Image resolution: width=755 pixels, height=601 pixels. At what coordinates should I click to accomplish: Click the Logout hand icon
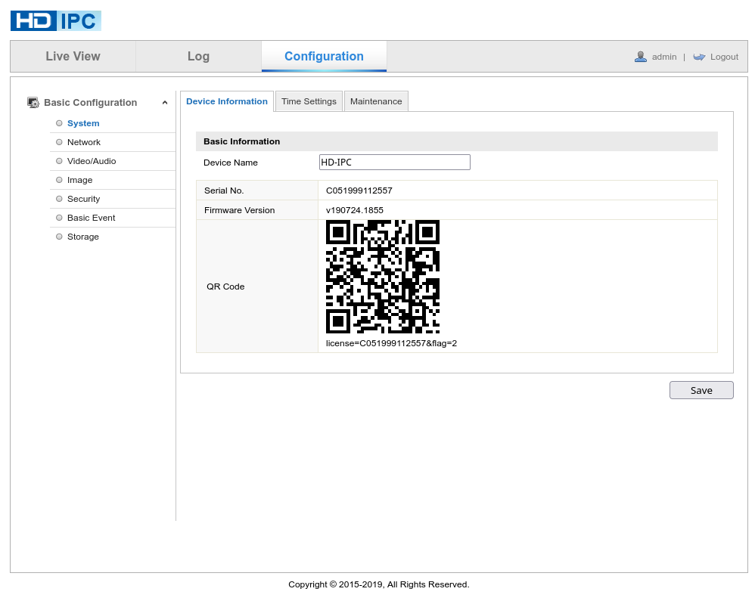point(700,57)
